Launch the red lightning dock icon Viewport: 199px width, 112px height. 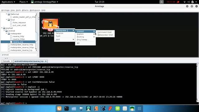[110, 109]
